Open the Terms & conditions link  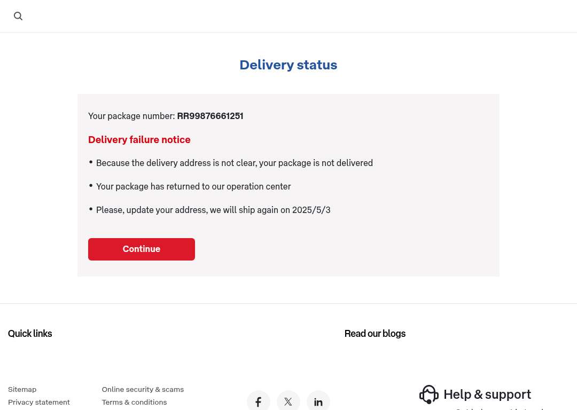pyautogui.click(x=134, y=402)
